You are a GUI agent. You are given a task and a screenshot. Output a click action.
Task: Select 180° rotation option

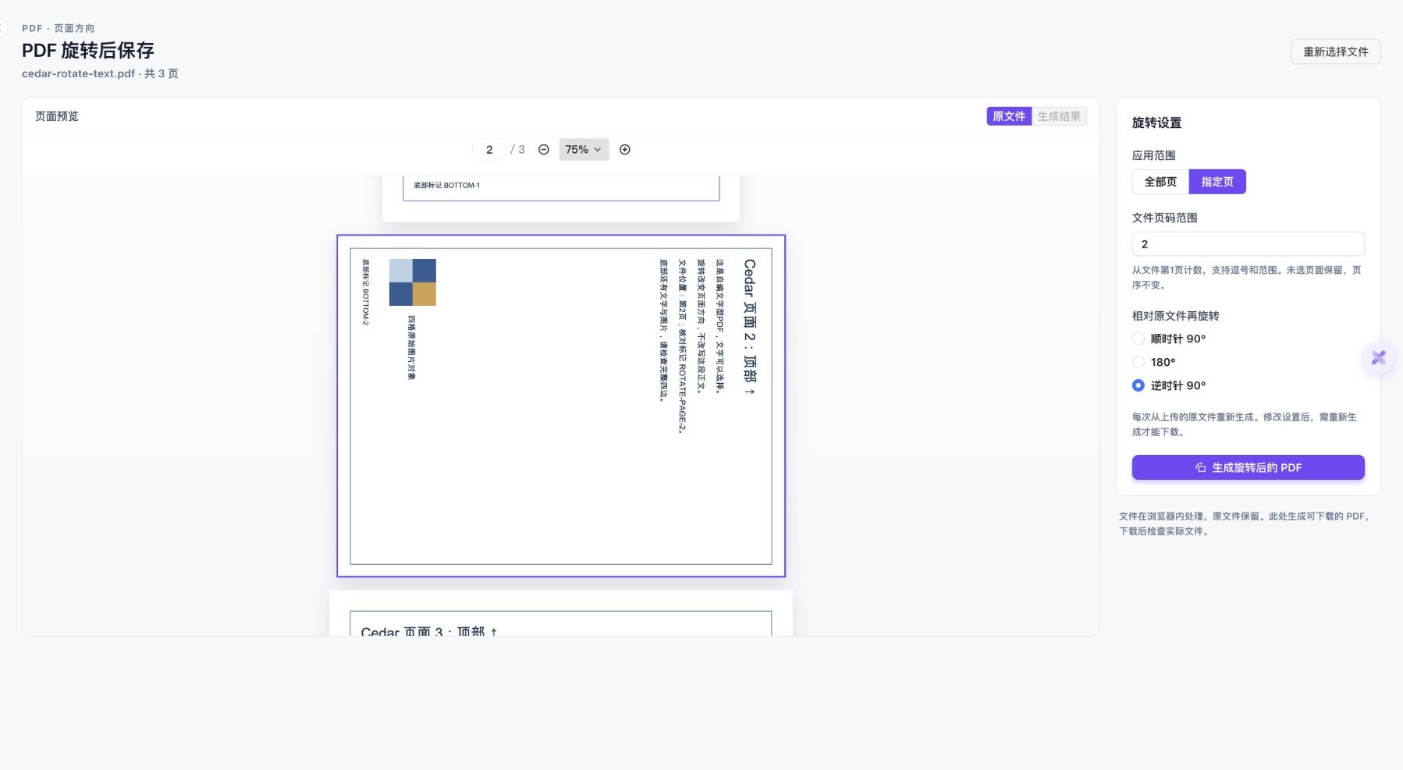[1154, 362]
